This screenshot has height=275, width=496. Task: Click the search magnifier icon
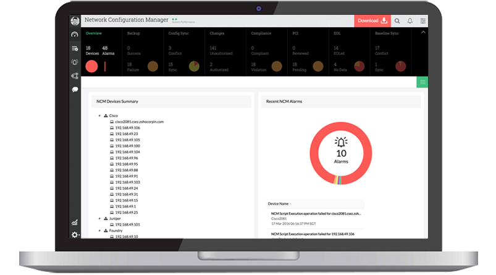[397, 21]
